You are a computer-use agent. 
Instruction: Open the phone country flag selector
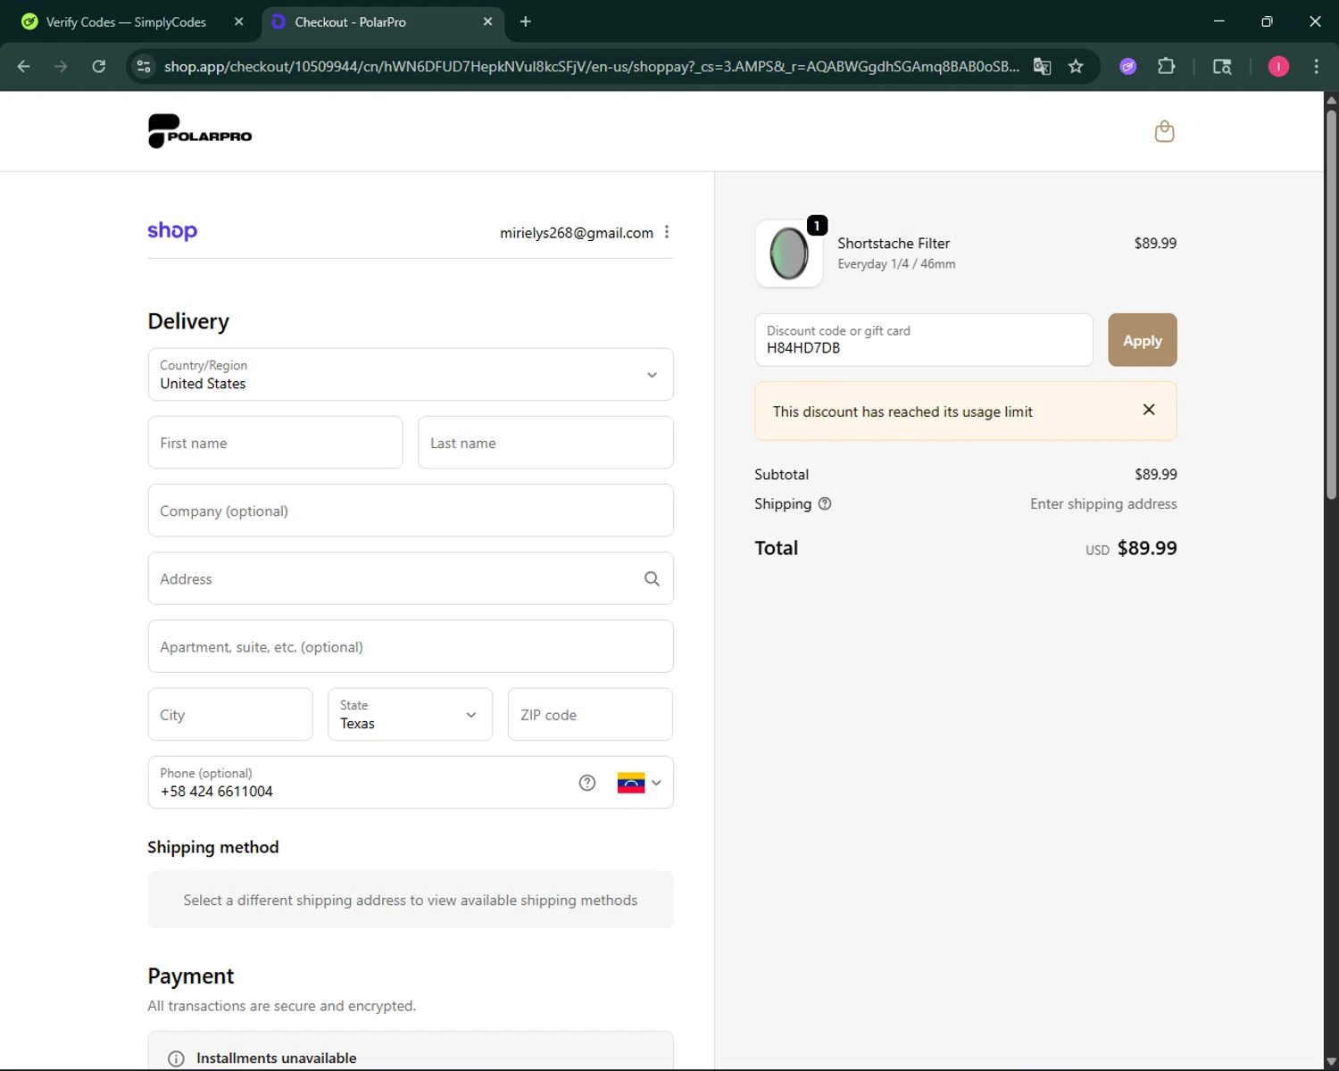point(639,783)
